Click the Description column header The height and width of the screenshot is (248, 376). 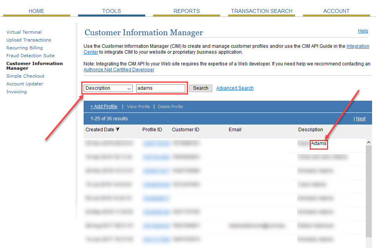point(310,130)
